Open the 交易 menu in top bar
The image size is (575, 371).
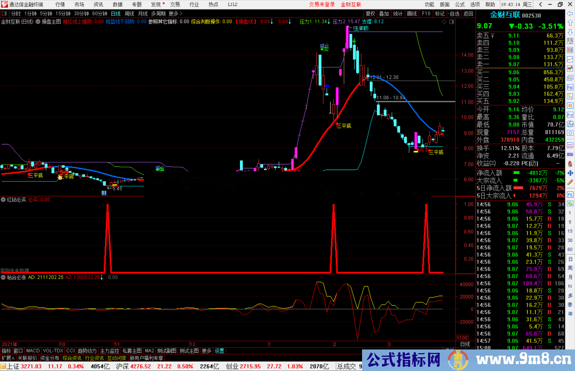175,4
